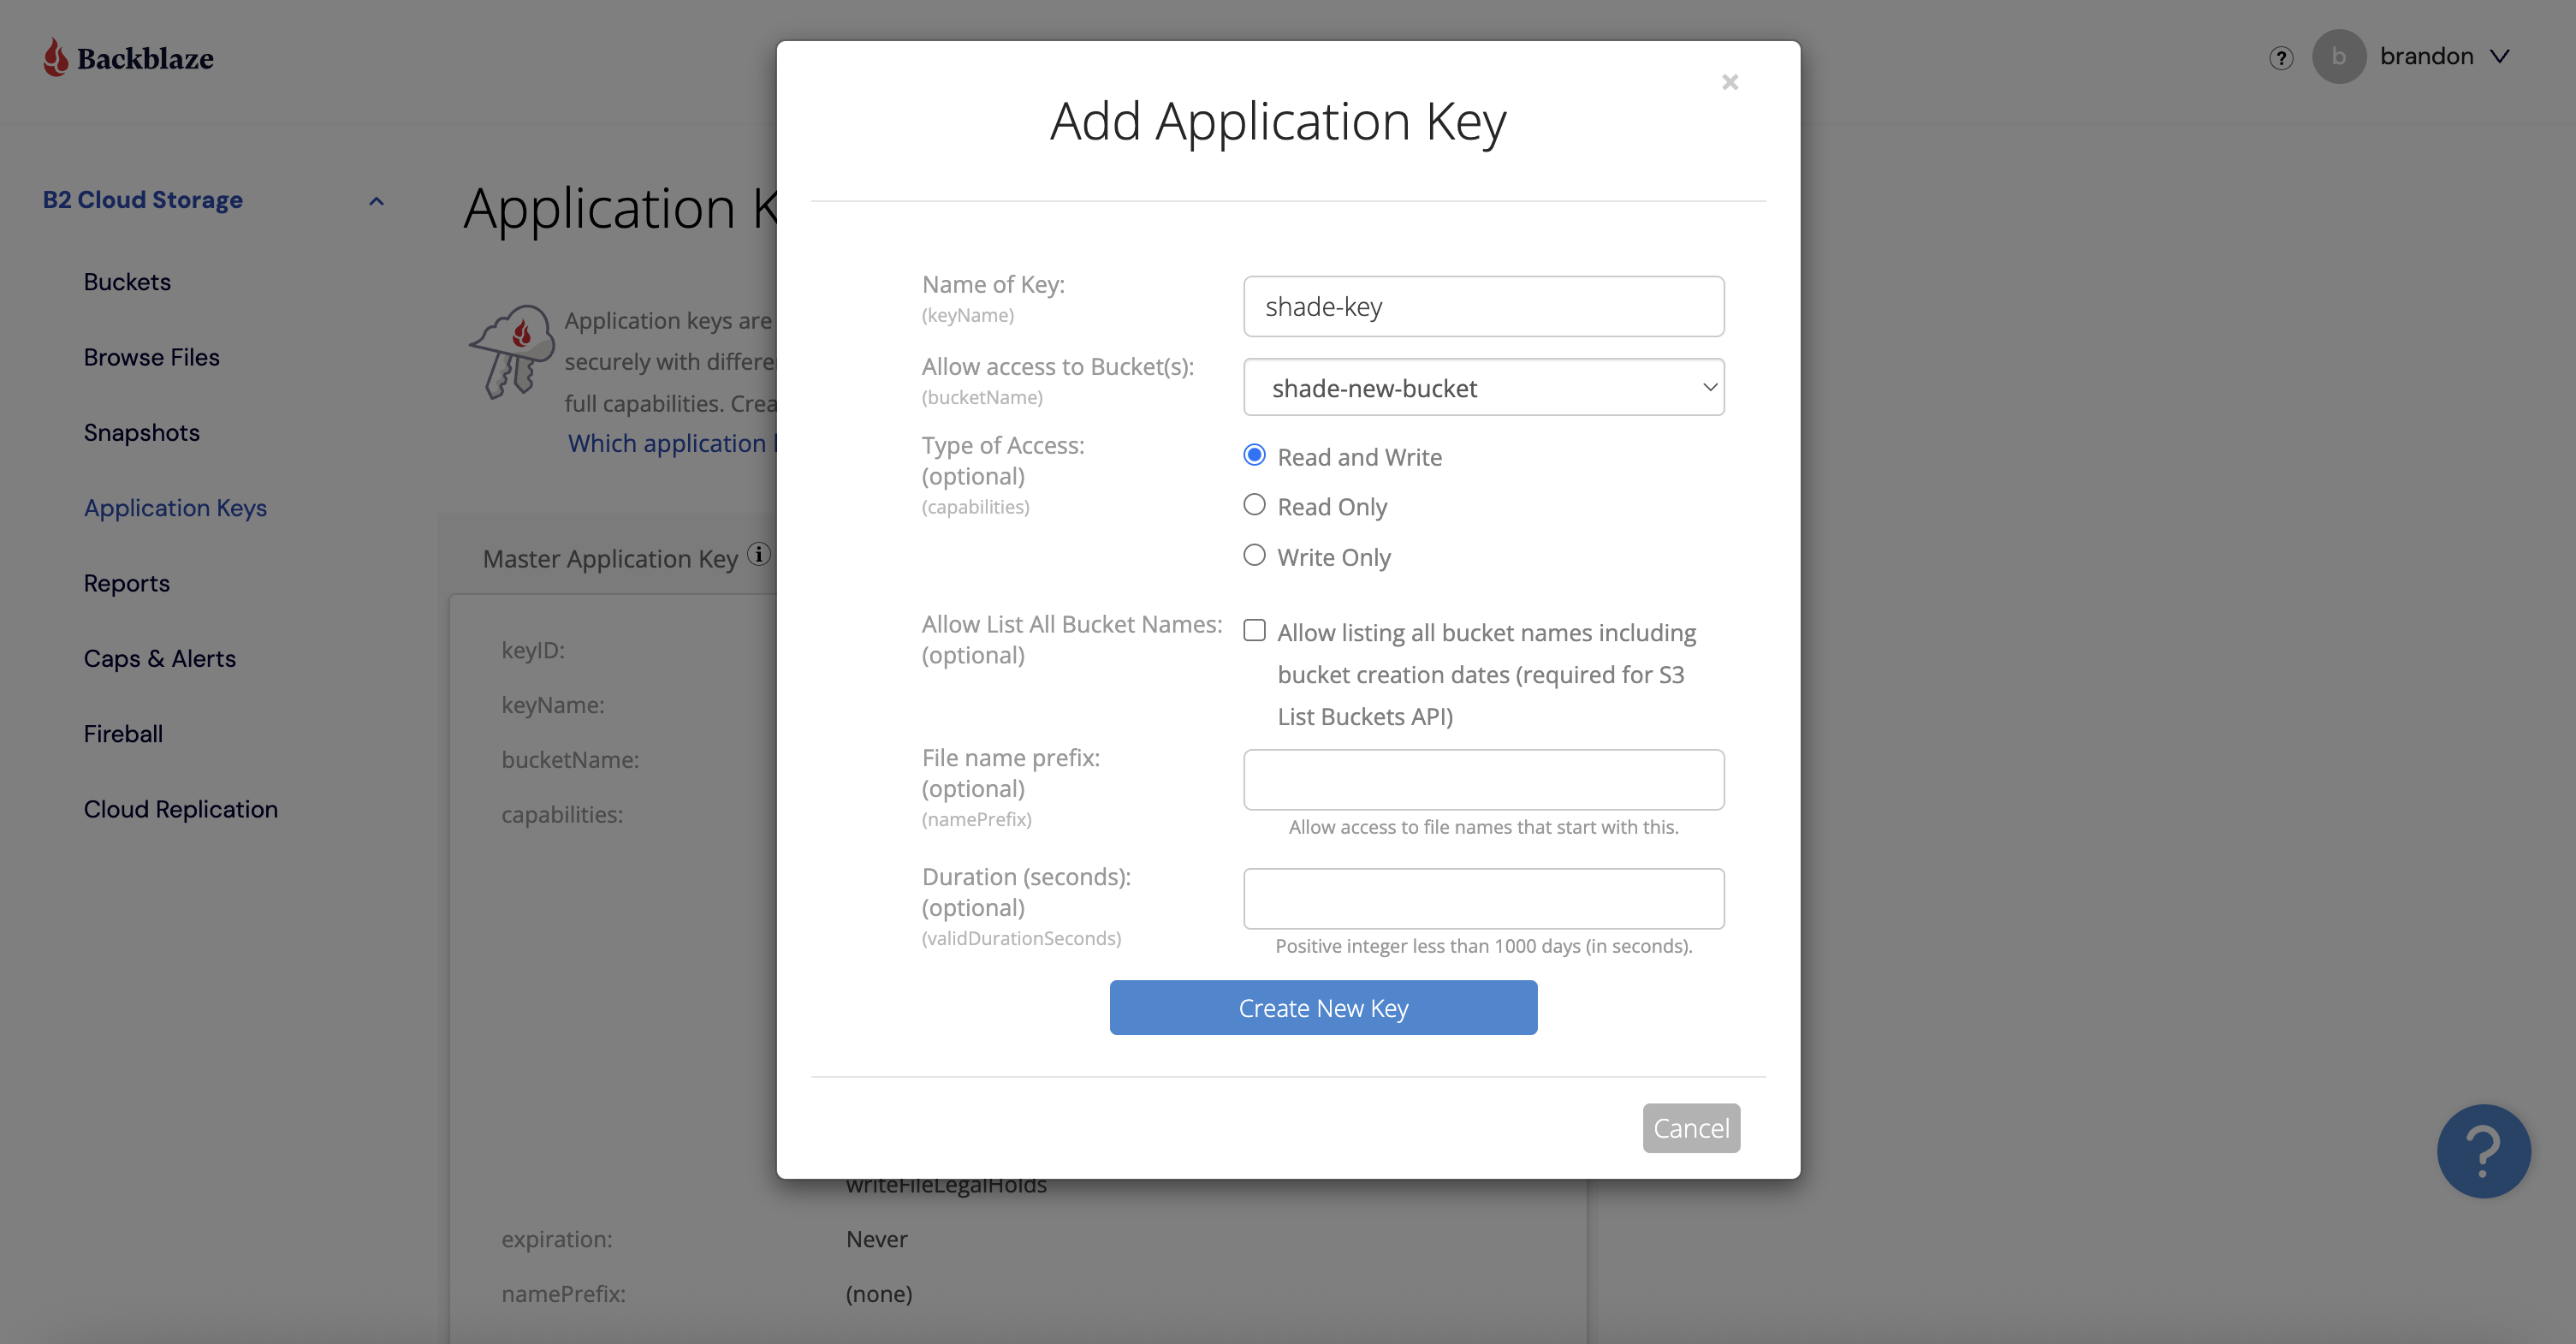Click the Master Application Key info icon
Viewport: 2576px width, 1344px height.
(759, 554)
